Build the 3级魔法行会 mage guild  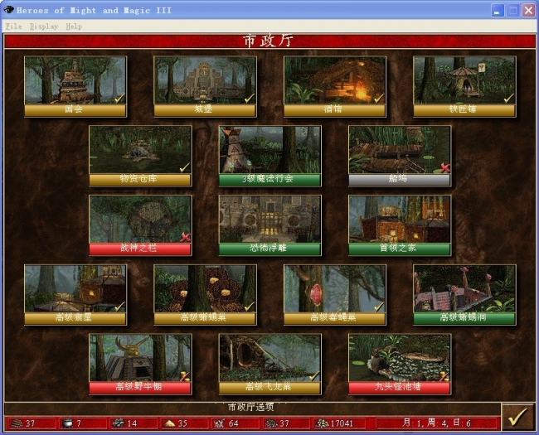pyautogui.click(x=269, y=156)
